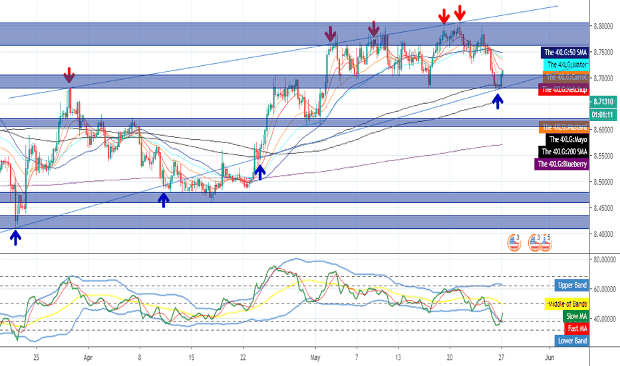Click the 'Jun' date on time axis
The image size is (620, 366).
click(x=549, y=358)
